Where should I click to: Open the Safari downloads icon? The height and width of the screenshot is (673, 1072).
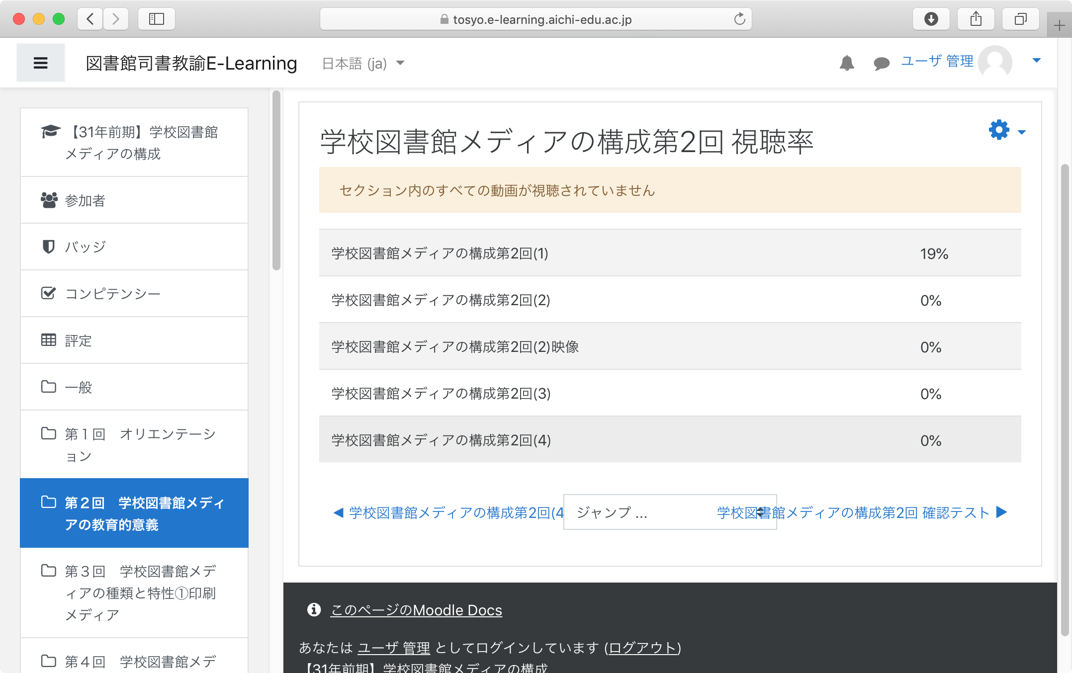click(x=931, y=19)
